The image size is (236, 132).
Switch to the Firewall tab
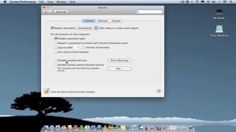tap(116, 21)
